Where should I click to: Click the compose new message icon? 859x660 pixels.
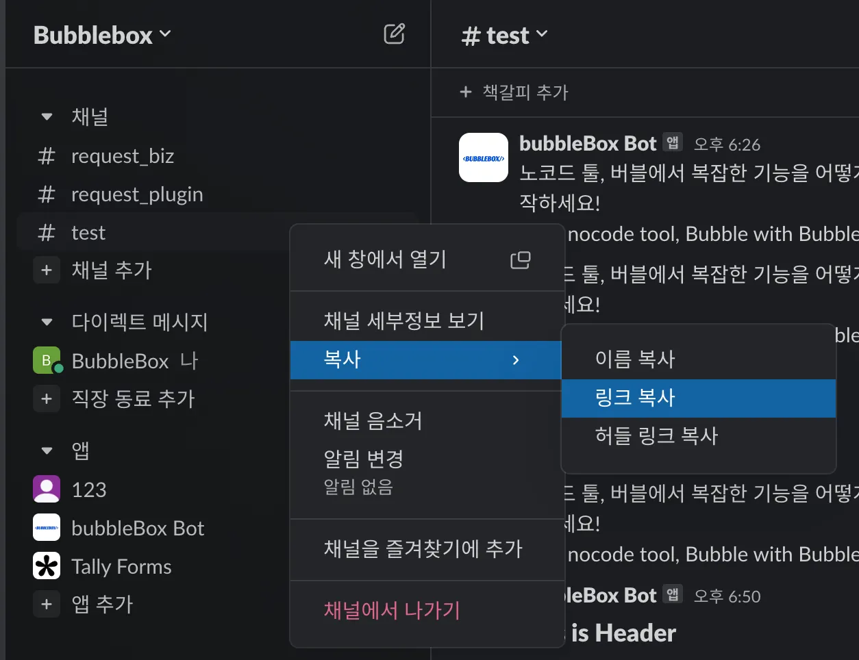394,34
